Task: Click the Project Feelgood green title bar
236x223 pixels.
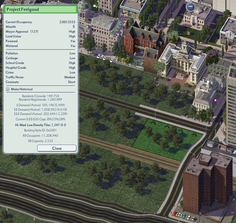Action: pos(41,9)
